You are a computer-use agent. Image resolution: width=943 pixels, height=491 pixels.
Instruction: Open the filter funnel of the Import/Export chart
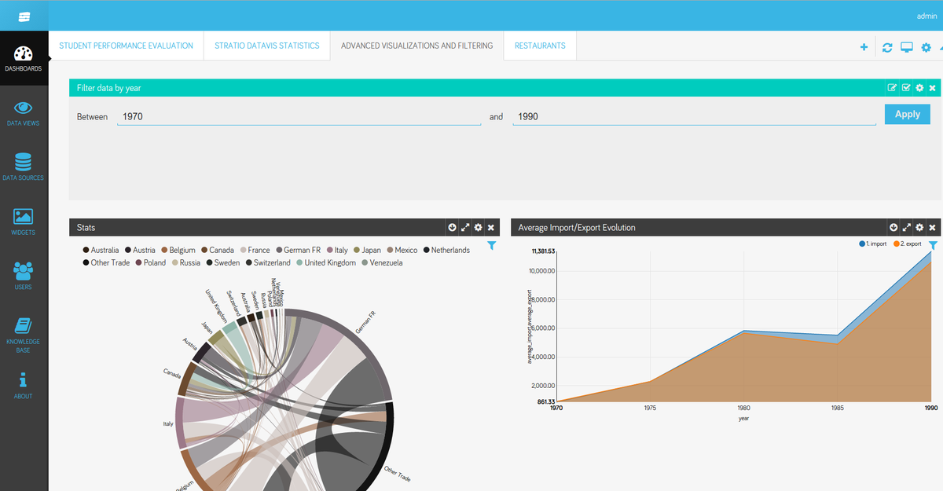point(933,246)
